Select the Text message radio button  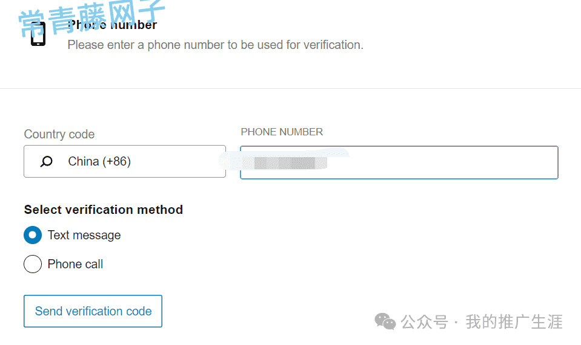click(x=33, y=235)
